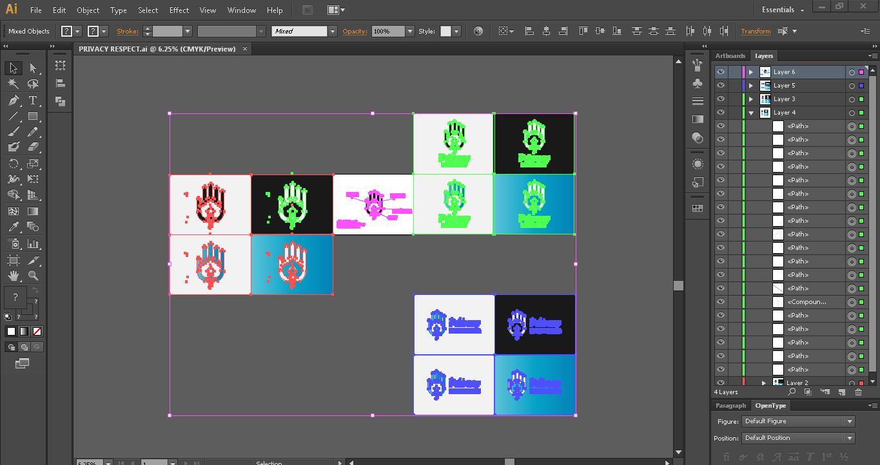
Task: Click target circle of Layer 5
Action: [852, 86]
